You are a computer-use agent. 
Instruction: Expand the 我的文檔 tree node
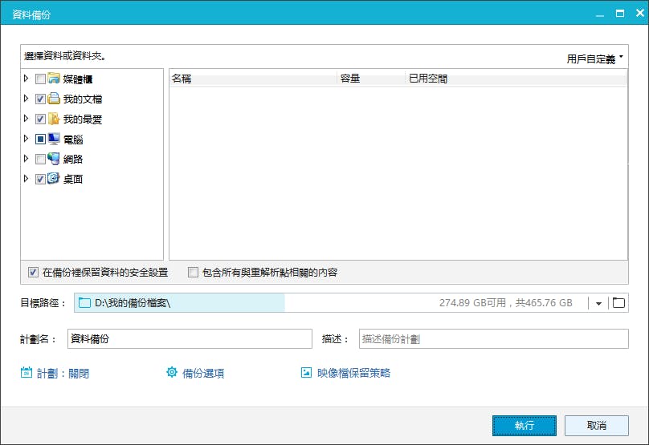(26, 99)
